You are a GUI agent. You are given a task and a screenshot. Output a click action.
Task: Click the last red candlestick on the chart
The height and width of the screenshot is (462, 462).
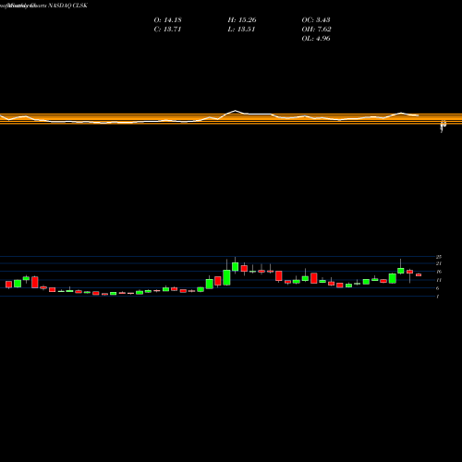419,274
